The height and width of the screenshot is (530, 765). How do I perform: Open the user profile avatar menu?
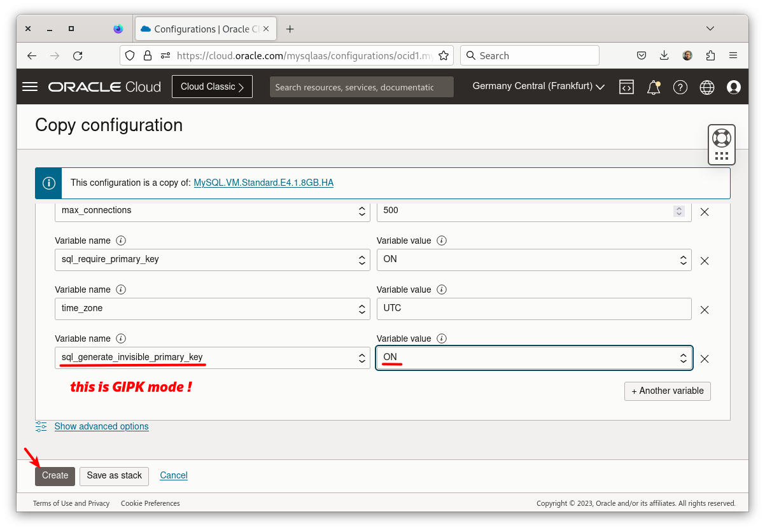coord(733,87)
